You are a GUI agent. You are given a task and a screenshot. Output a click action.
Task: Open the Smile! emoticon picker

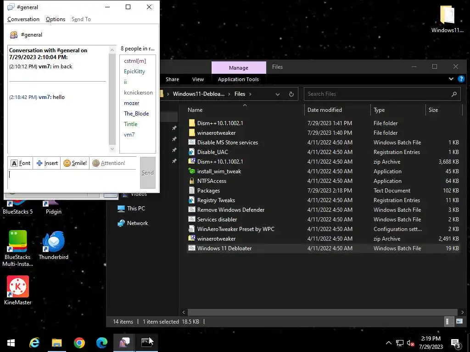[x=75, y=163]
